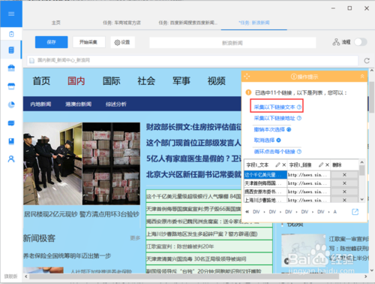Screen dimensions: 375x284
Task: Open 军事 in the page navigation
Action: pos(181,81)
